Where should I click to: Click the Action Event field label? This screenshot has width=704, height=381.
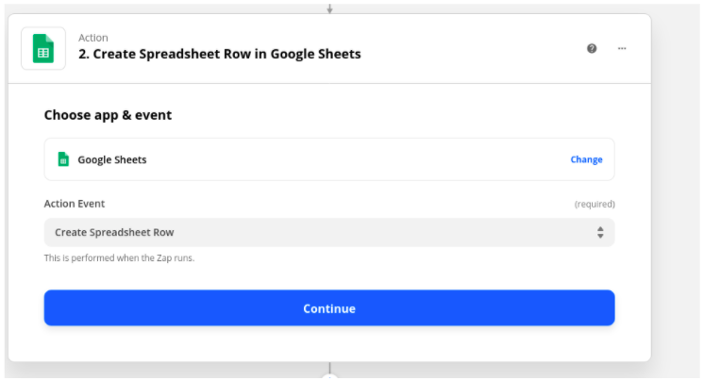tap(75, 204)
